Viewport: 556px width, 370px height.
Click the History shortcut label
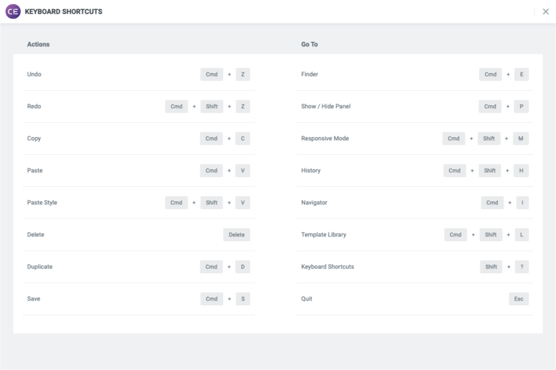[x=311, y=170]
